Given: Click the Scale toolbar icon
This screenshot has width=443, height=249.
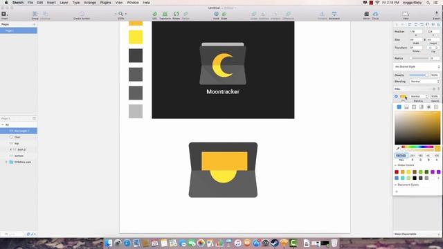Looking at the screenshot, I should (x=224, y=14).
